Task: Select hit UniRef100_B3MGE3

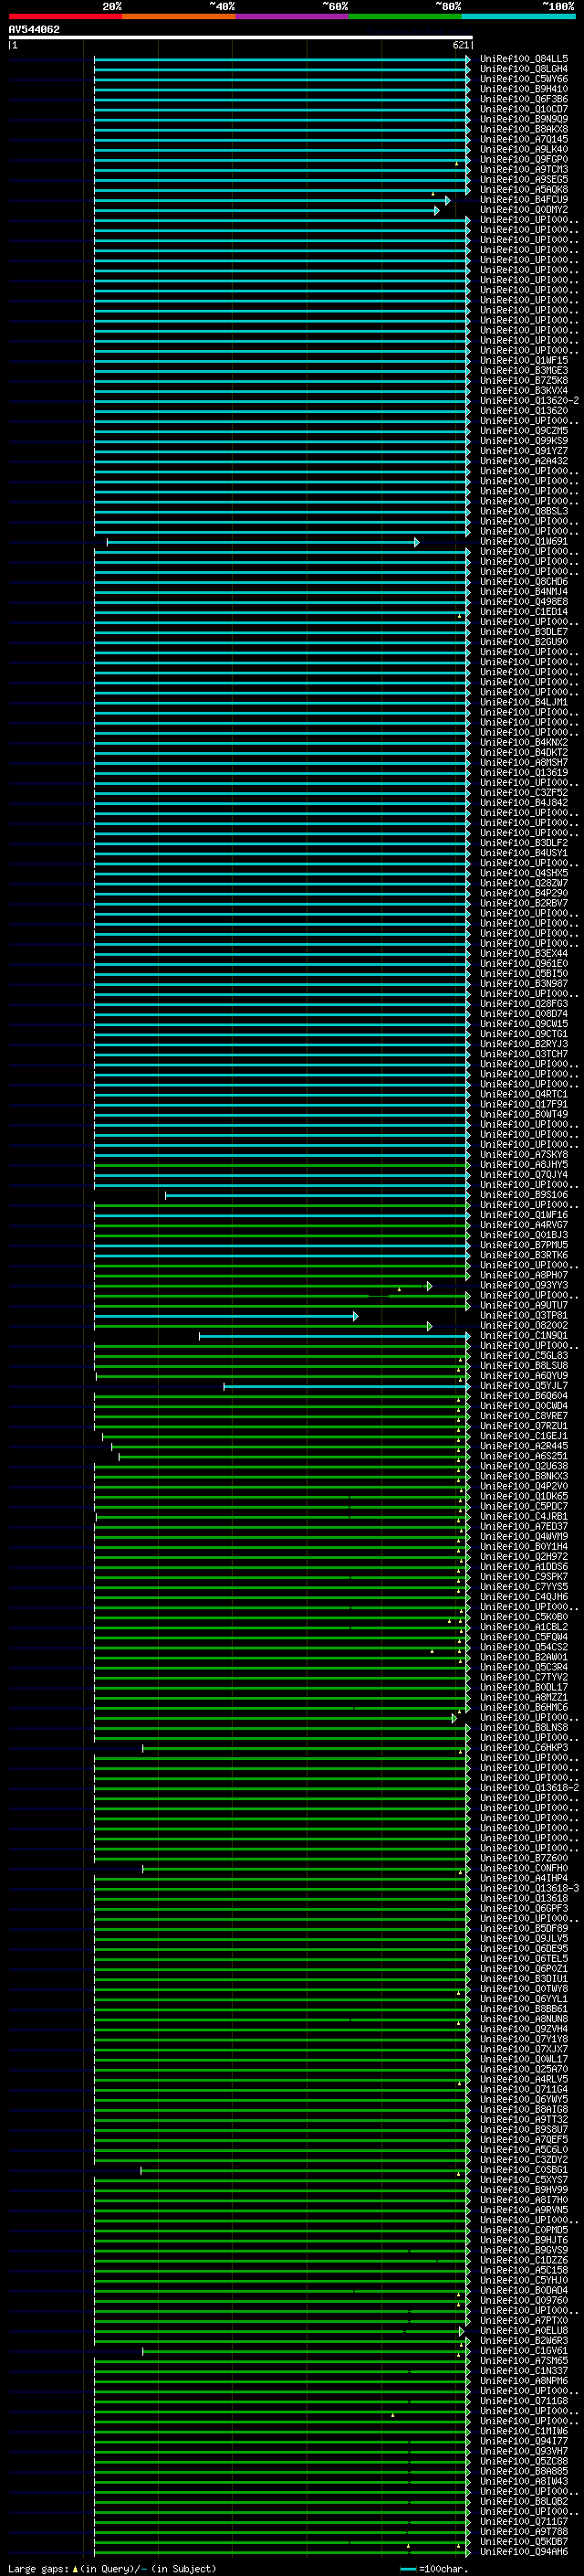Action: pos(524,370)
